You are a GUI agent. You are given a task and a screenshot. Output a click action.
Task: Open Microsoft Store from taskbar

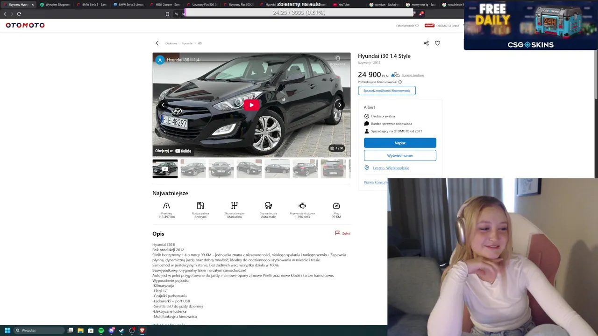[x=91, y=330]
